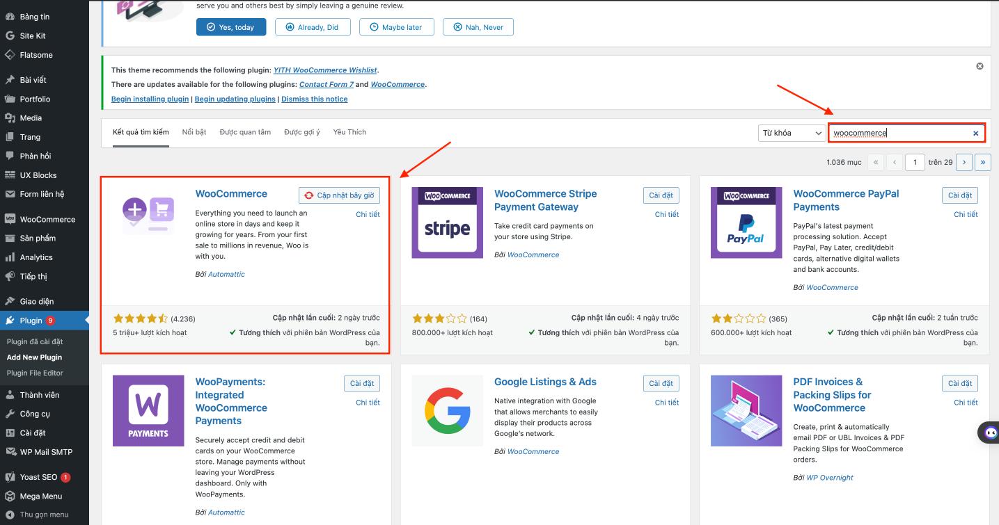This screenshot has width=999, height=525.
Task: Click the Yoast SEO icon
Action: click(x=10, y=477)
